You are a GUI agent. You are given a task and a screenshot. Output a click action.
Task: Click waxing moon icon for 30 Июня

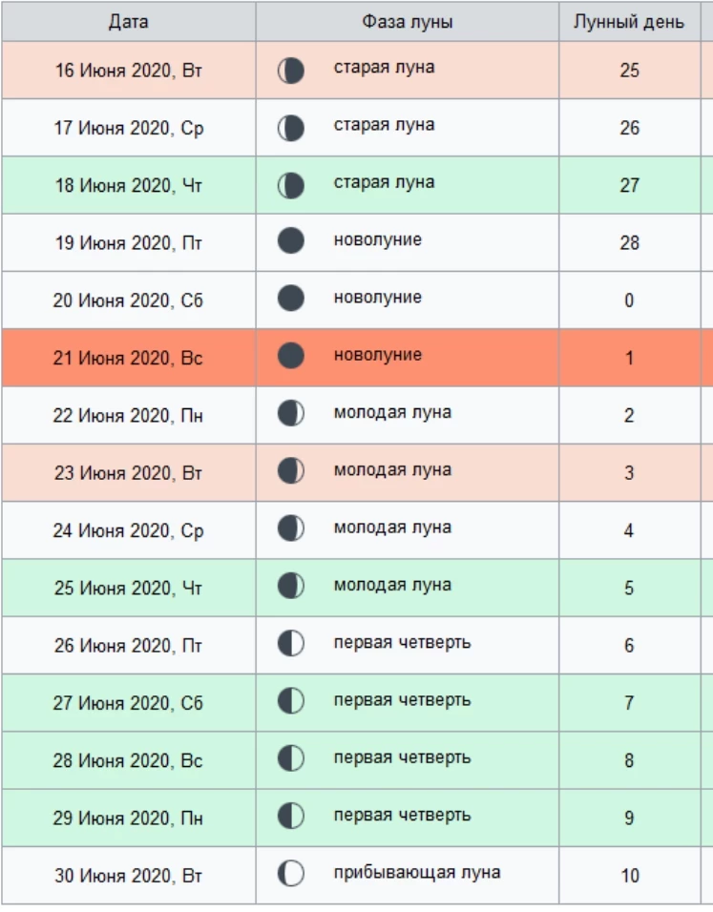click(291, 873)
